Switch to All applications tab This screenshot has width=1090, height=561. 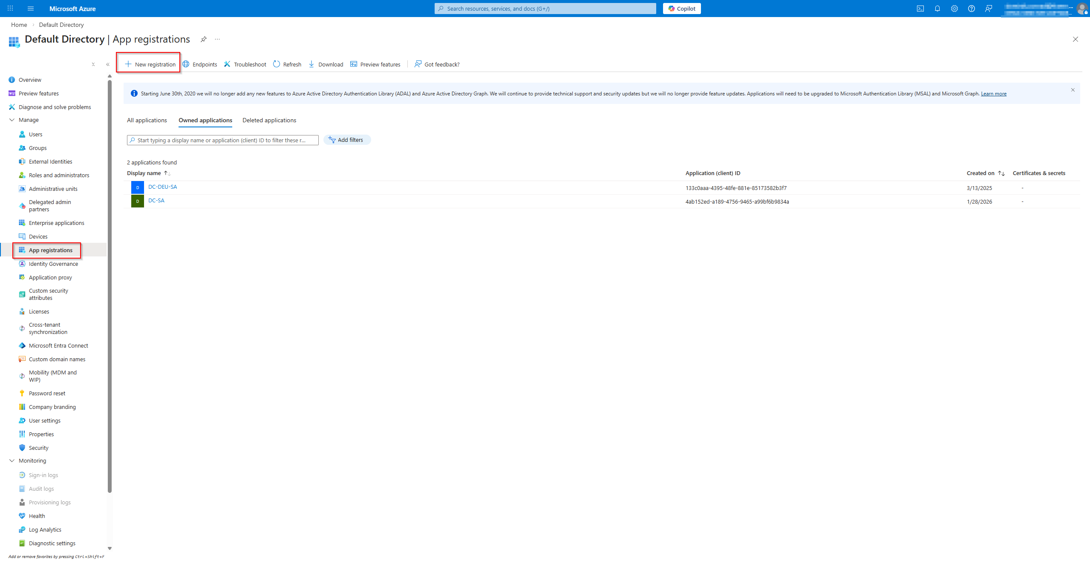(x=147, y=121)
